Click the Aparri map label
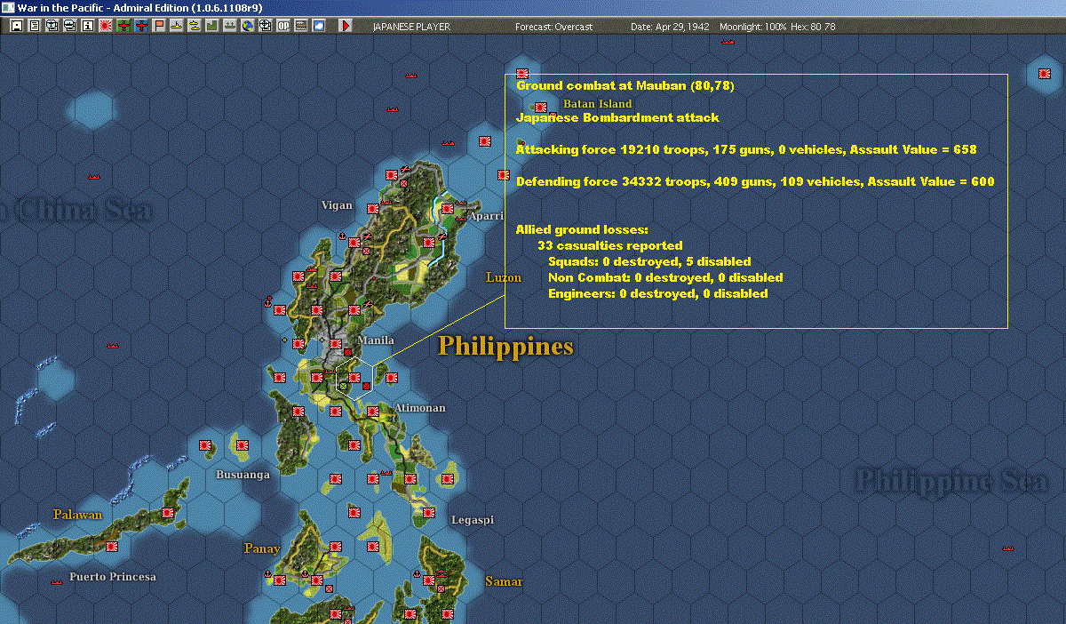The image size is (1066, 624). 486,216
